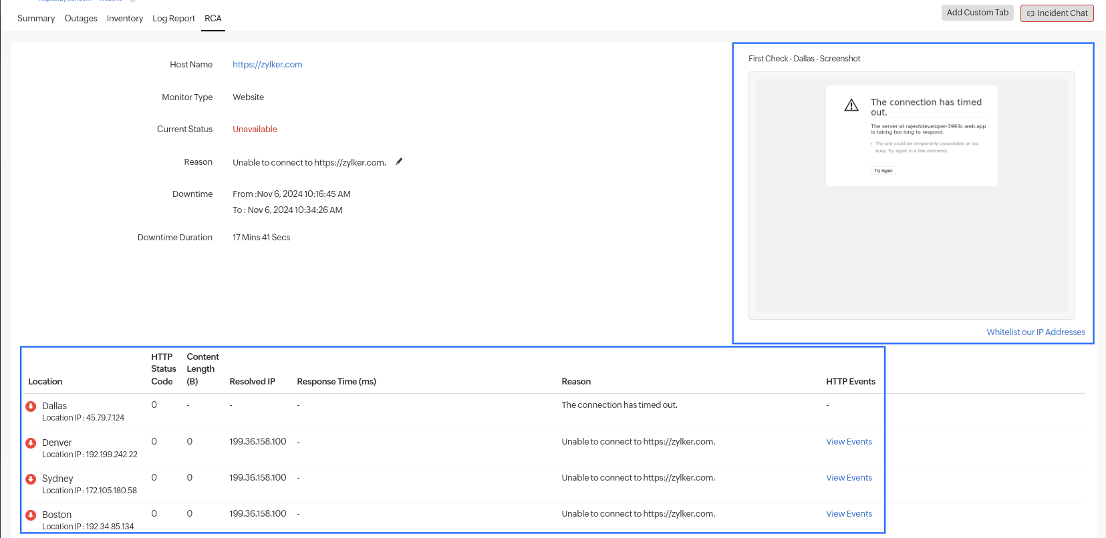
Task: Click the red down status icon for Denver
Action: 31,443
